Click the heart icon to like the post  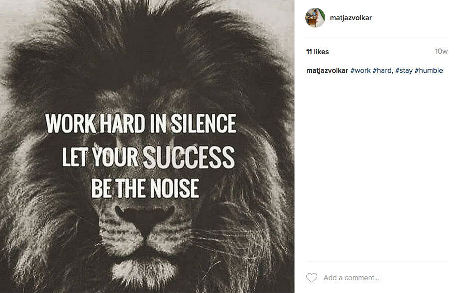pyautogui.click(x=311, y=277)
